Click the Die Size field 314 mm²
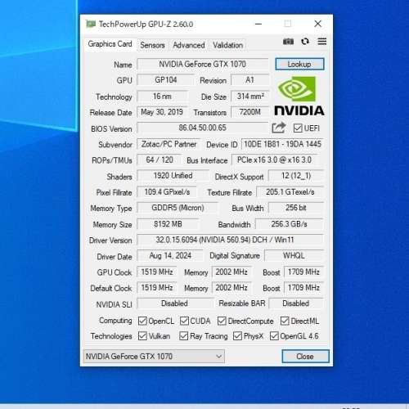The image size is (409, 409). [x=250, y=97]
